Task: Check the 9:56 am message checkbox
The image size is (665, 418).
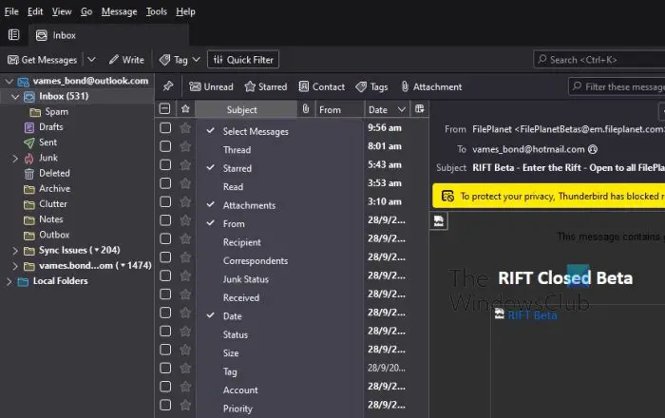Action: [165, 127]
